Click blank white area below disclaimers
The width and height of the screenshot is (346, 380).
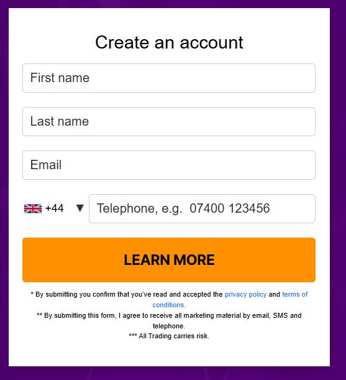[169, 353]
